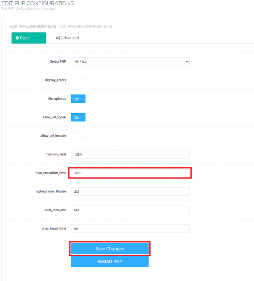Image resolution: width=254 pixels, height=281 pixels.
Task: Save Changes to PHP configuration
Action: click(x=109, y=248)
